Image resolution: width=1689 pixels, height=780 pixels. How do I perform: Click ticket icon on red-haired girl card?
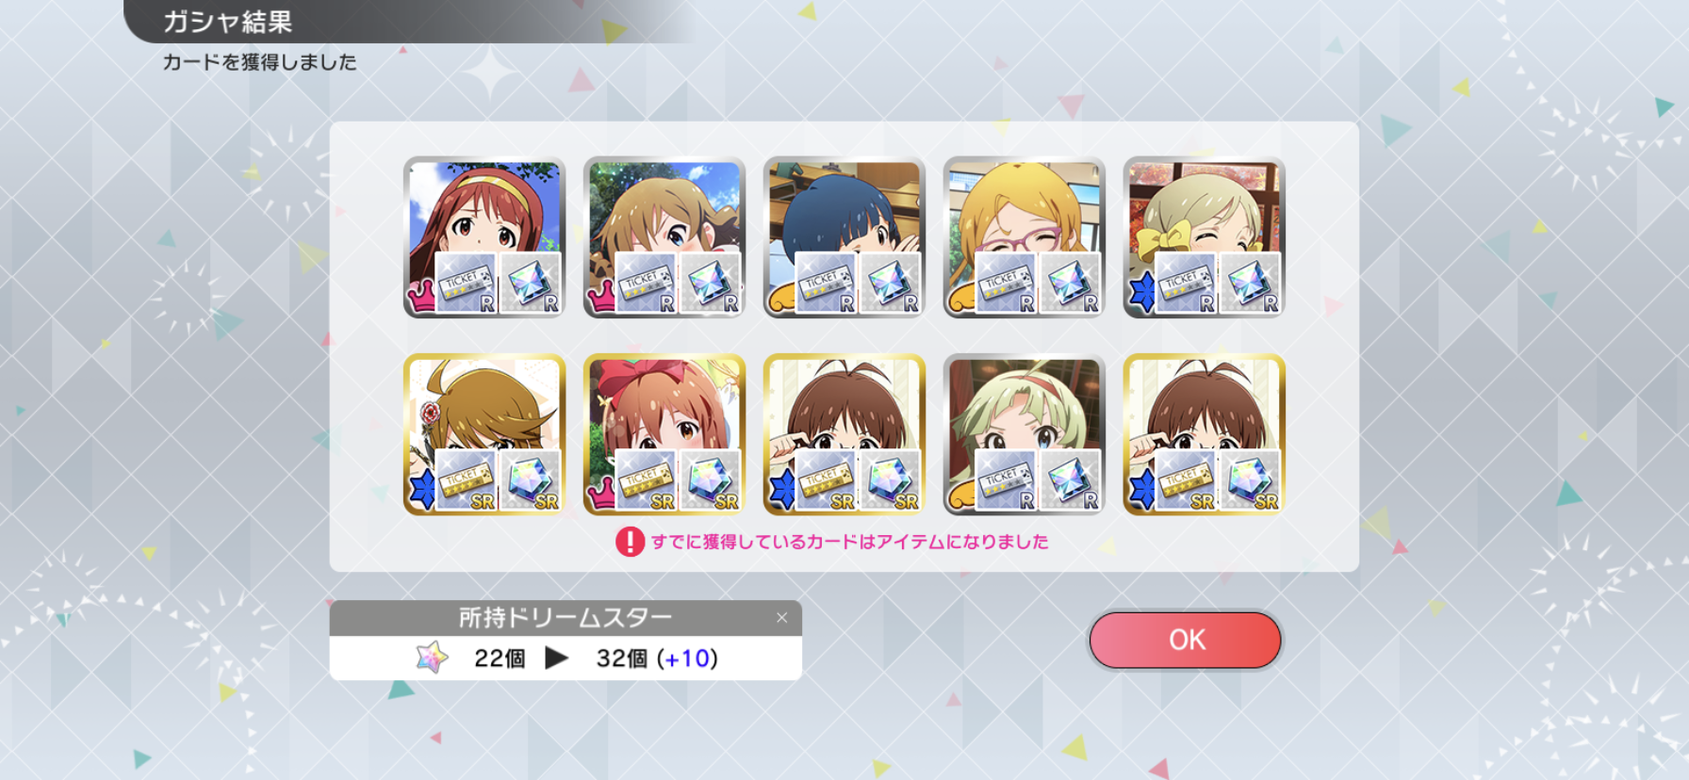[x=466, y=283]
